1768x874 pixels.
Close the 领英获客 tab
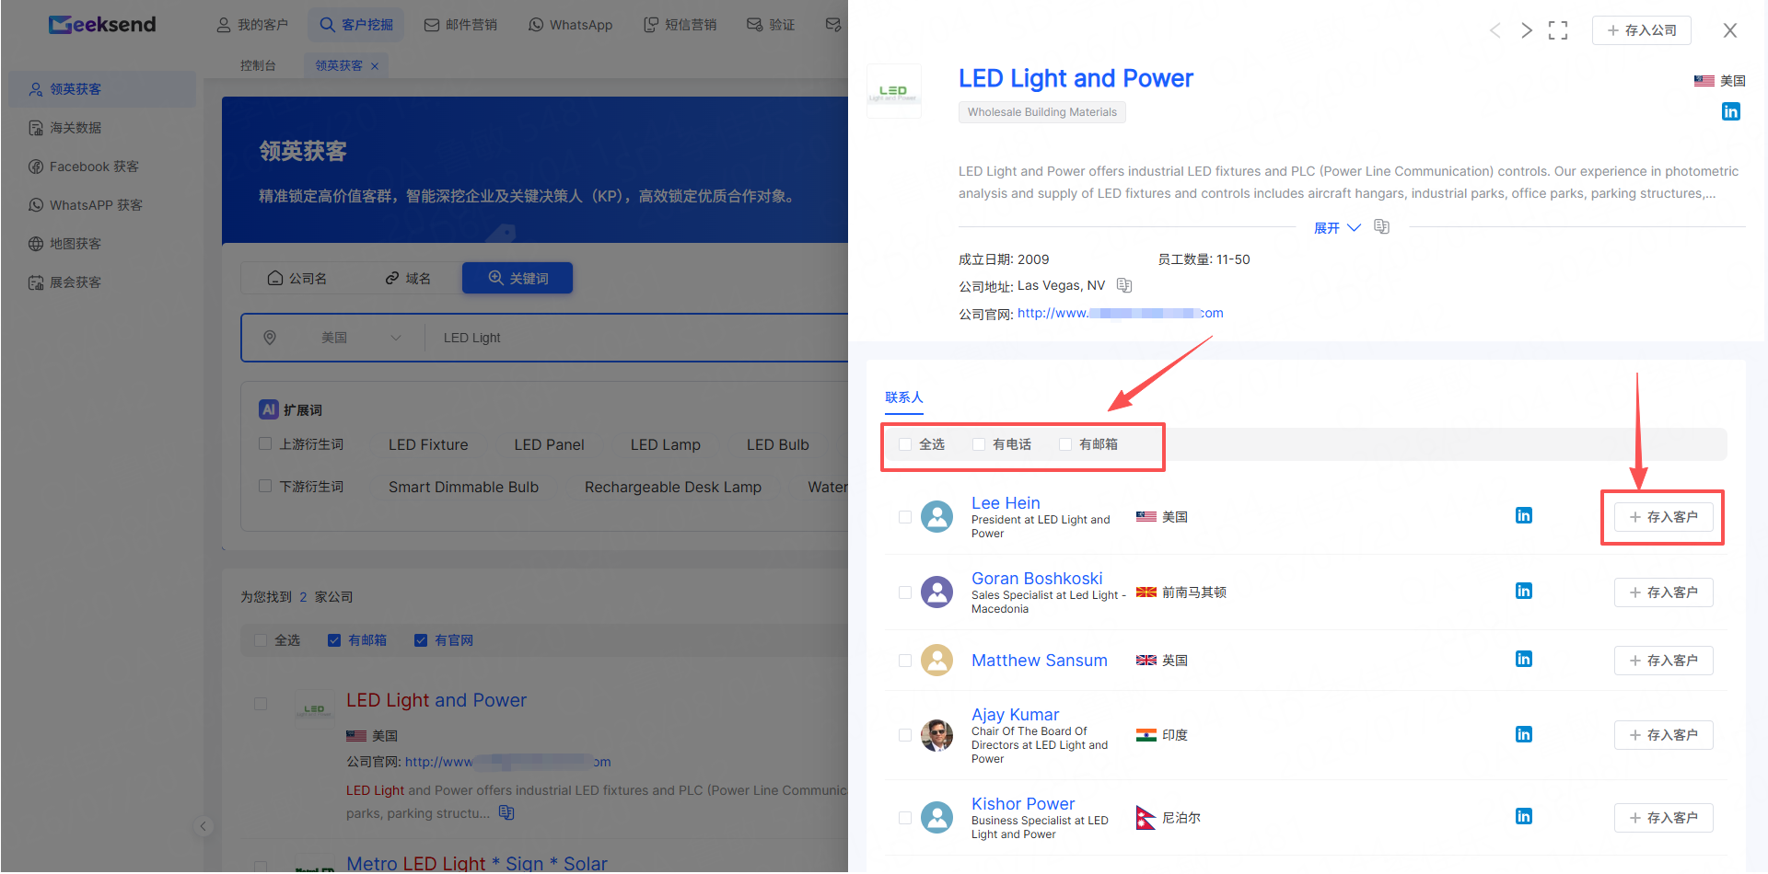(375, 66)
